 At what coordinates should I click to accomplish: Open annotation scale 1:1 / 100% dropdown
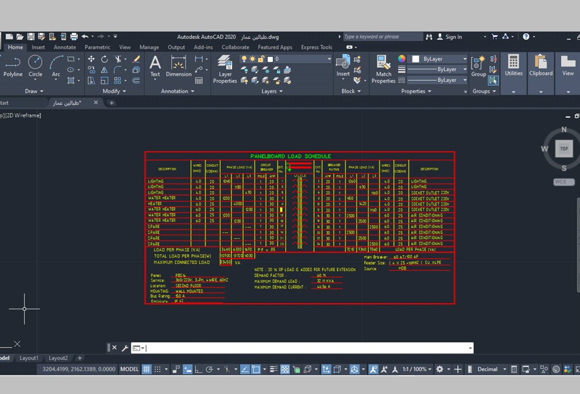tap(417, 369)
